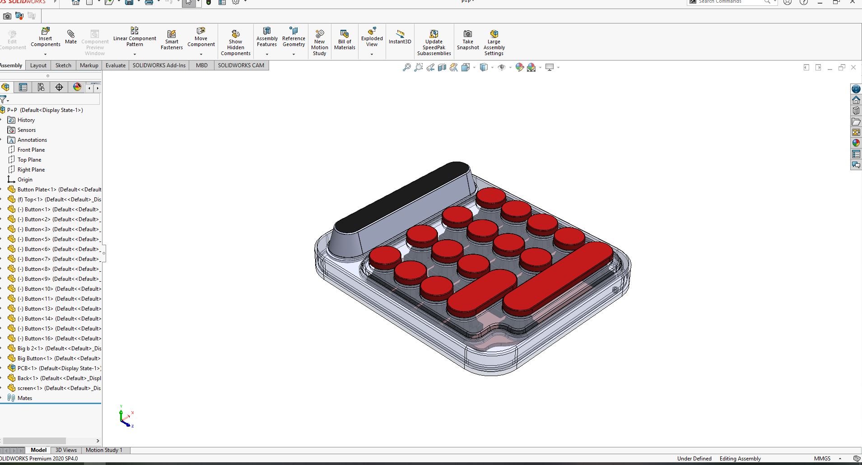Open the SOLIDWORKS CAM tab
862x465 pixels.
pyautogui.click(x=241, y=65)
